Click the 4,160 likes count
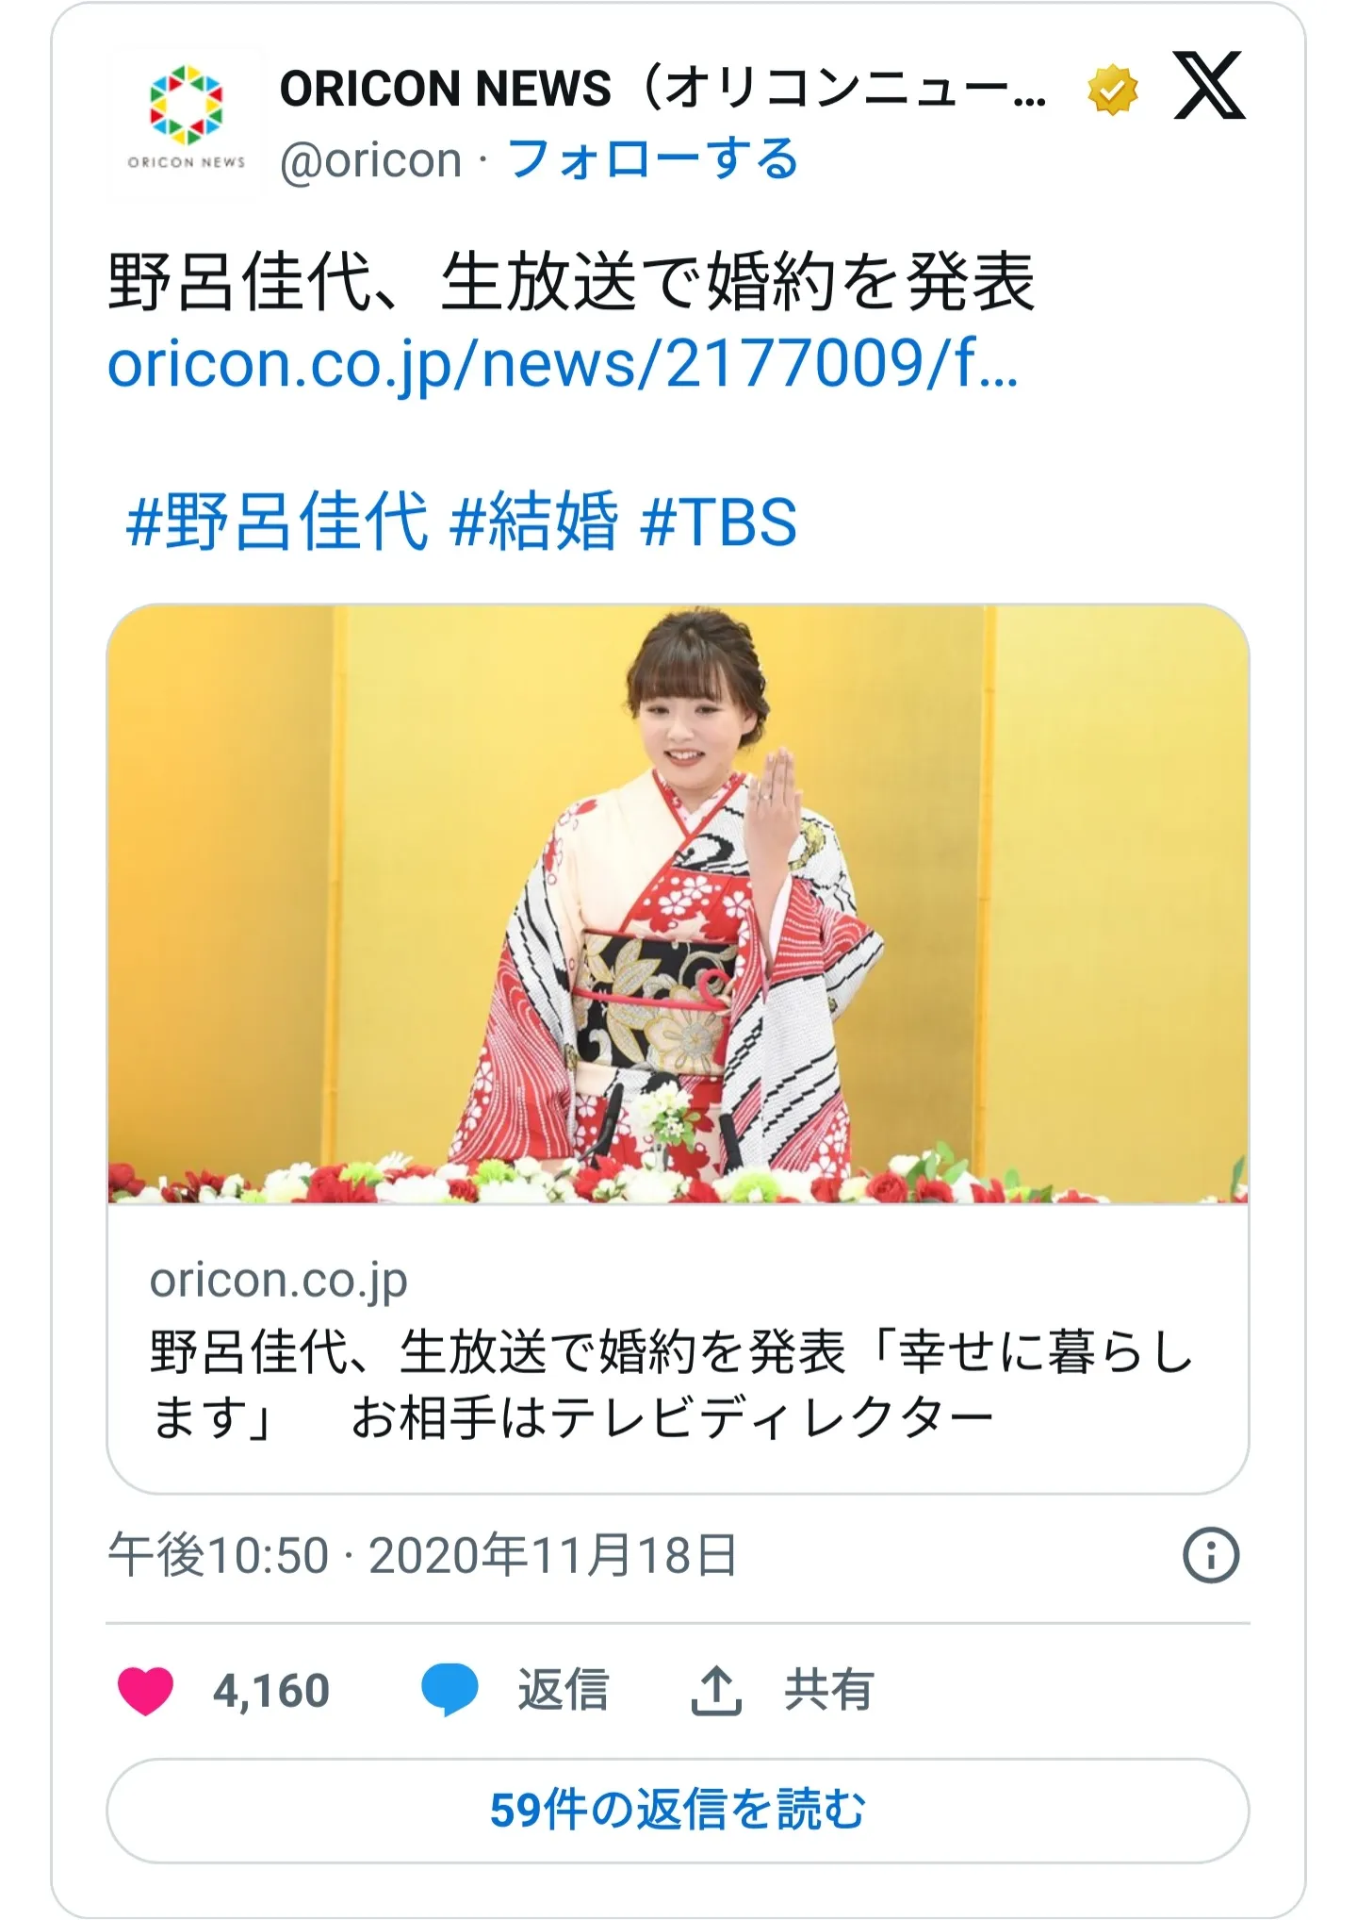 point(271,1691)
